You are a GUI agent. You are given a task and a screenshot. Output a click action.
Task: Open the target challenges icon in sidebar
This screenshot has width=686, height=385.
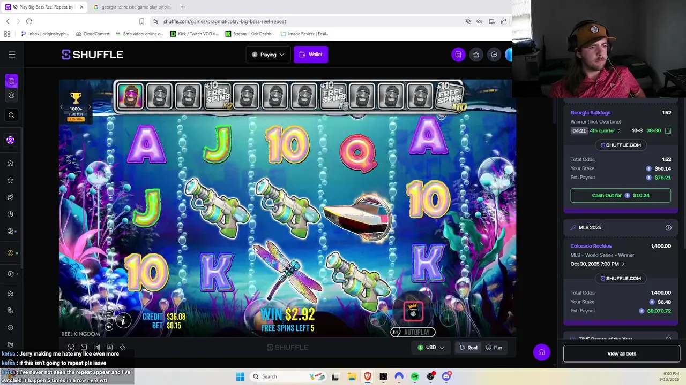[x=10, y=232]
